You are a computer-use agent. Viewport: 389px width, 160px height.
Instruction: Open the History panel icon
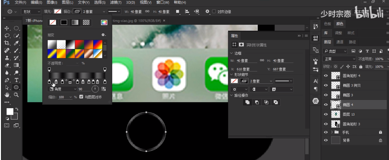[x=316, y=27]
